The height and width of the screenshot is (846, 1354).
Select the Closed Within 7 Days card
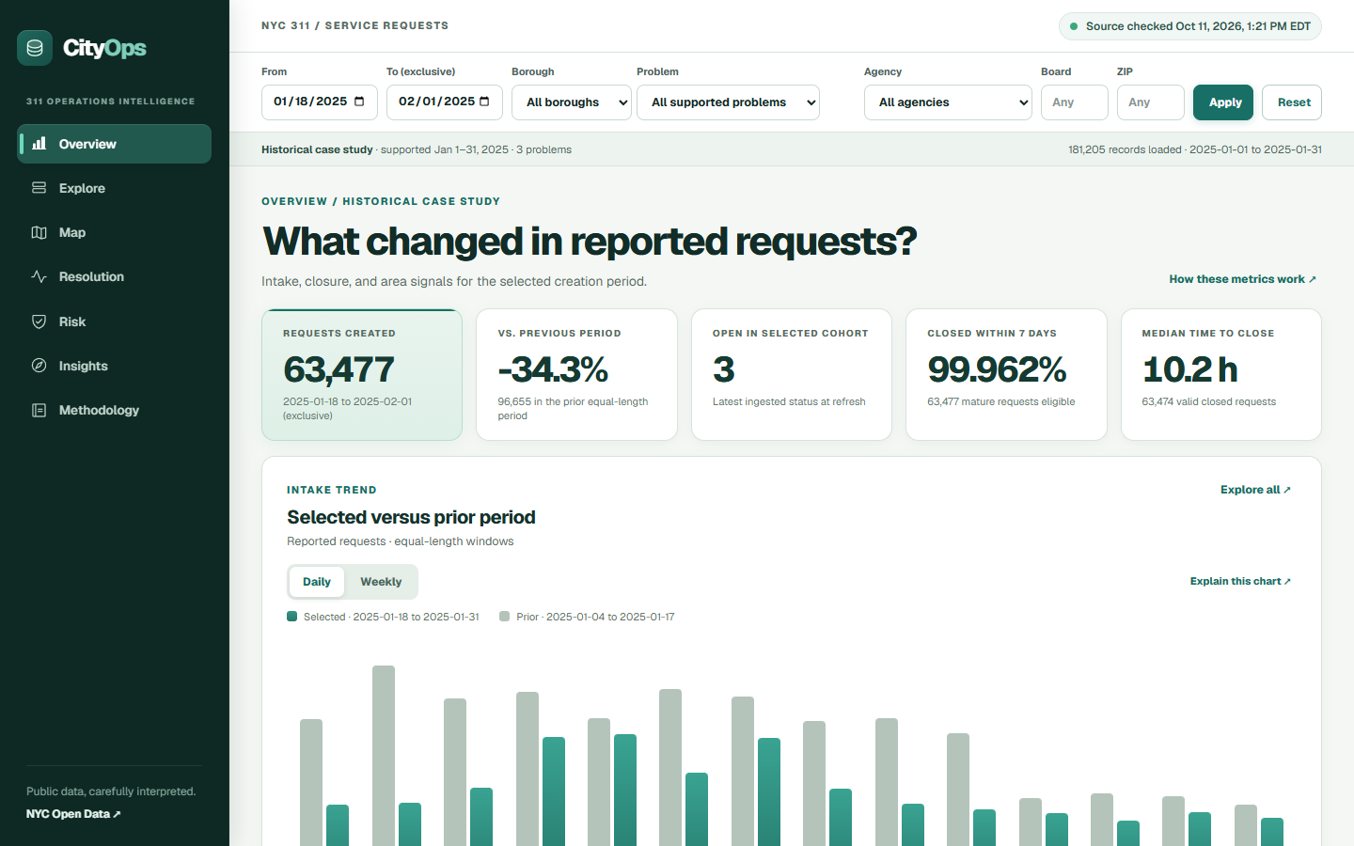[1006, 374]
